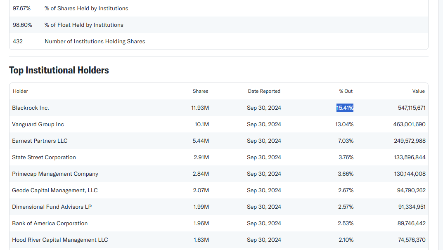This screenshot has width=443, height=250.
Task: Click the 3.66% out cell
Action: [346, 174]
